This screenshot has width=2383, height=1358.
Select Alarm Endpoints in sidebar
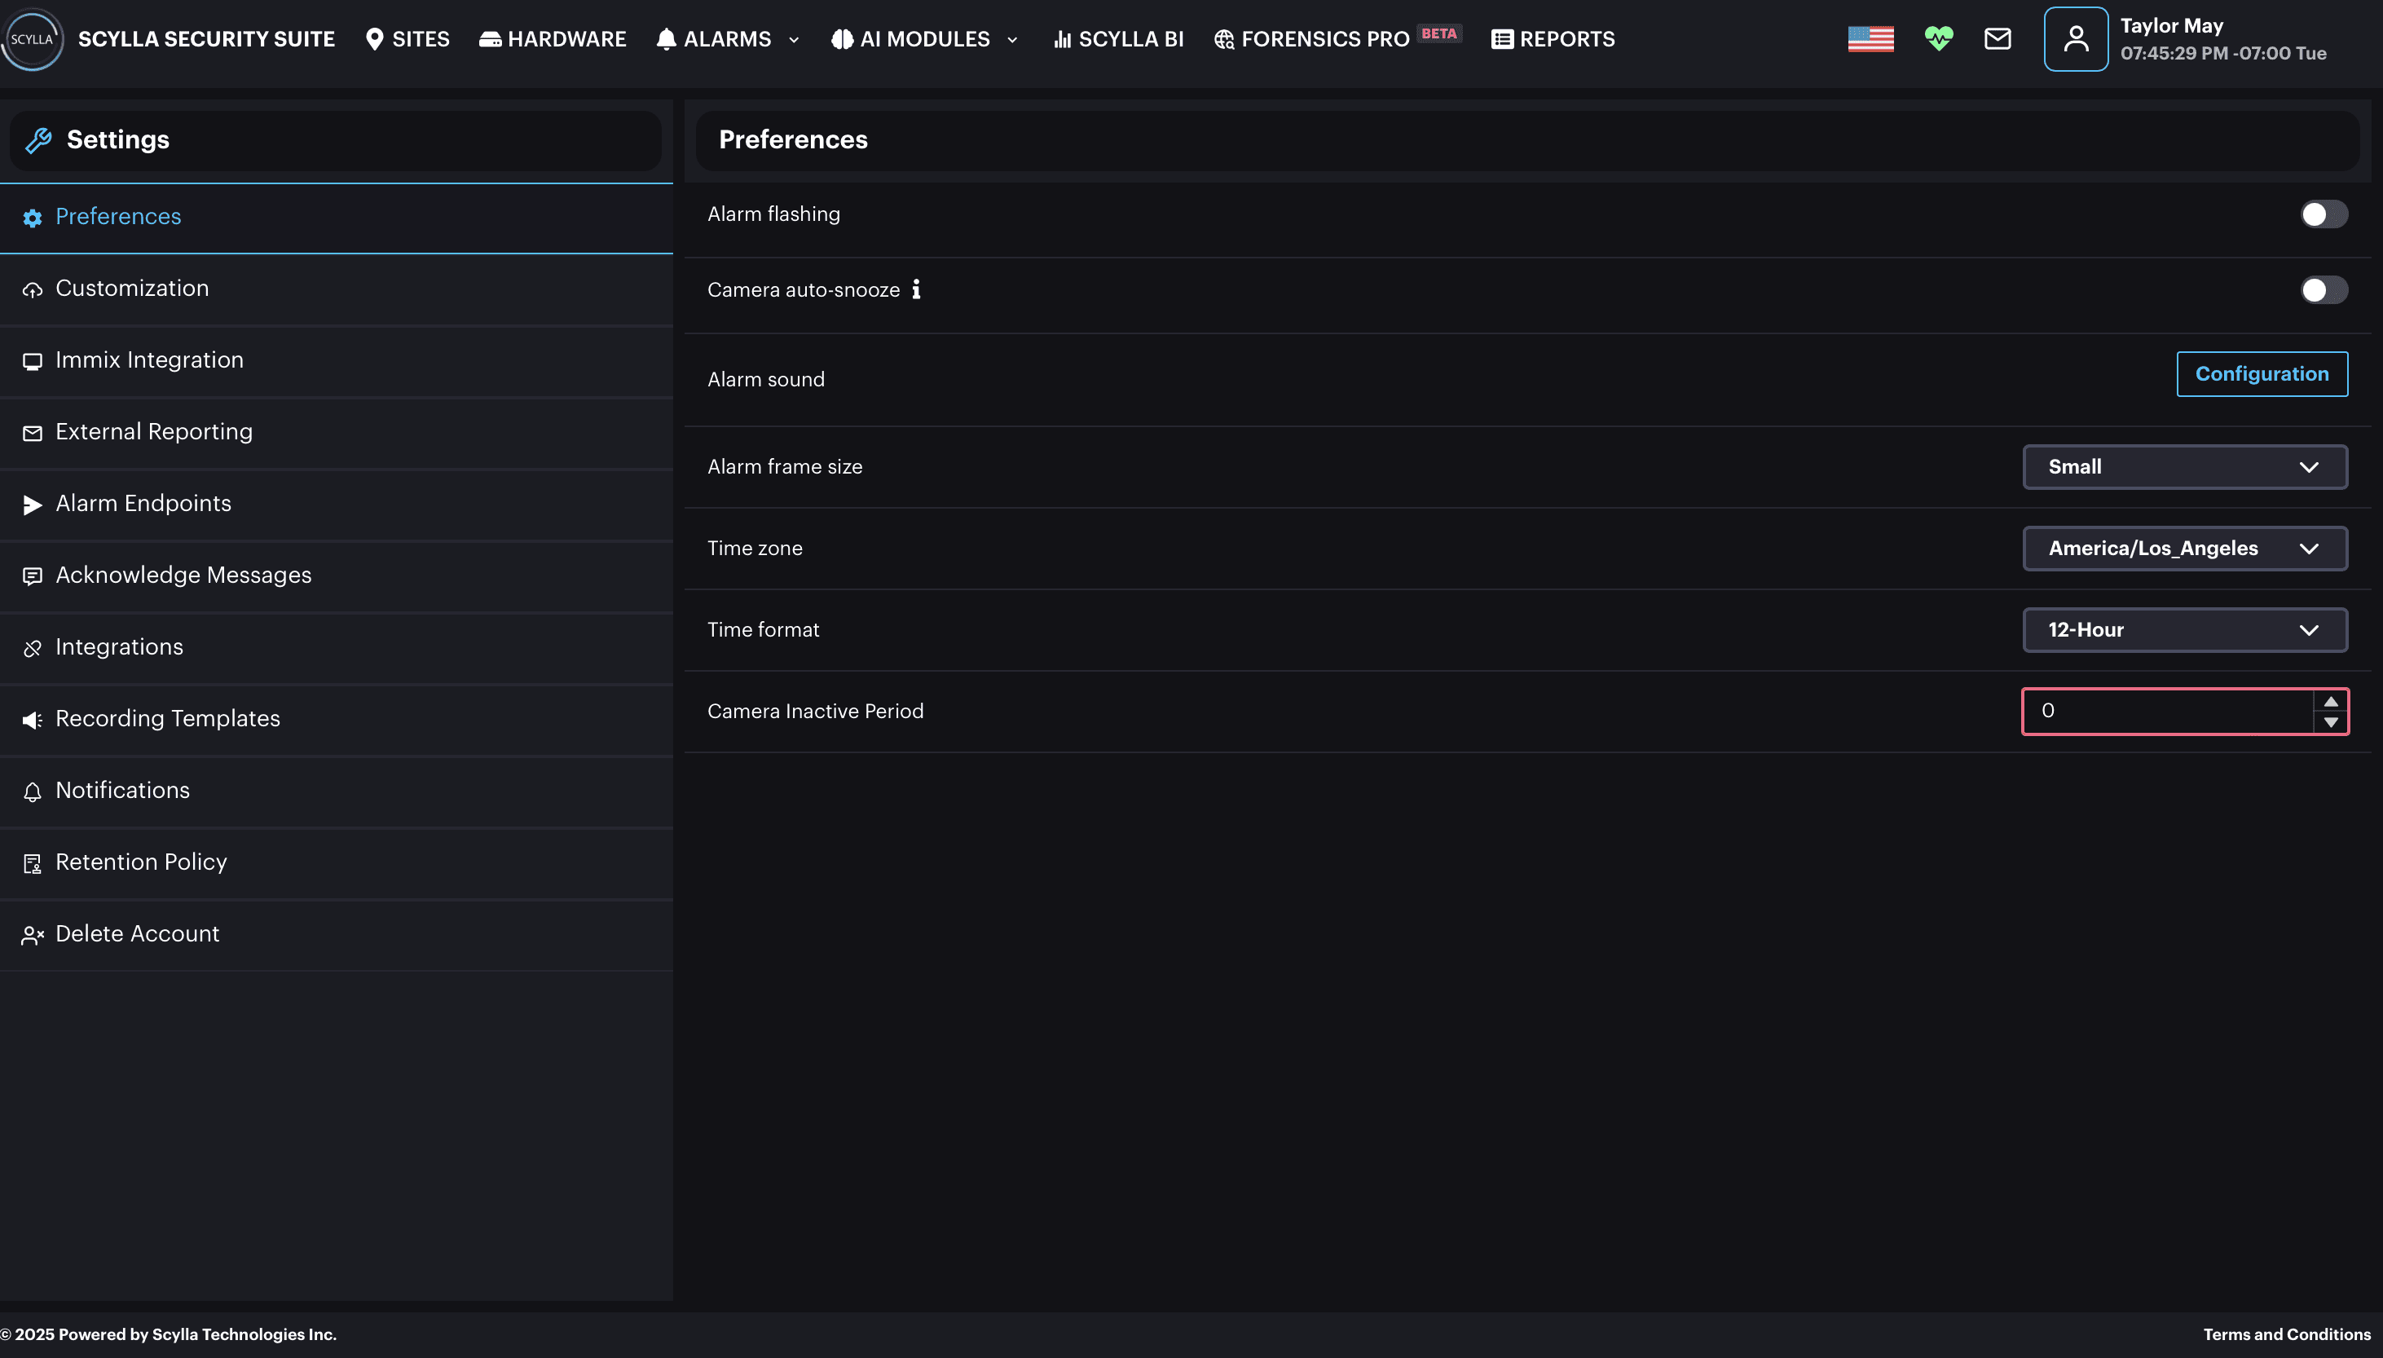337,504
